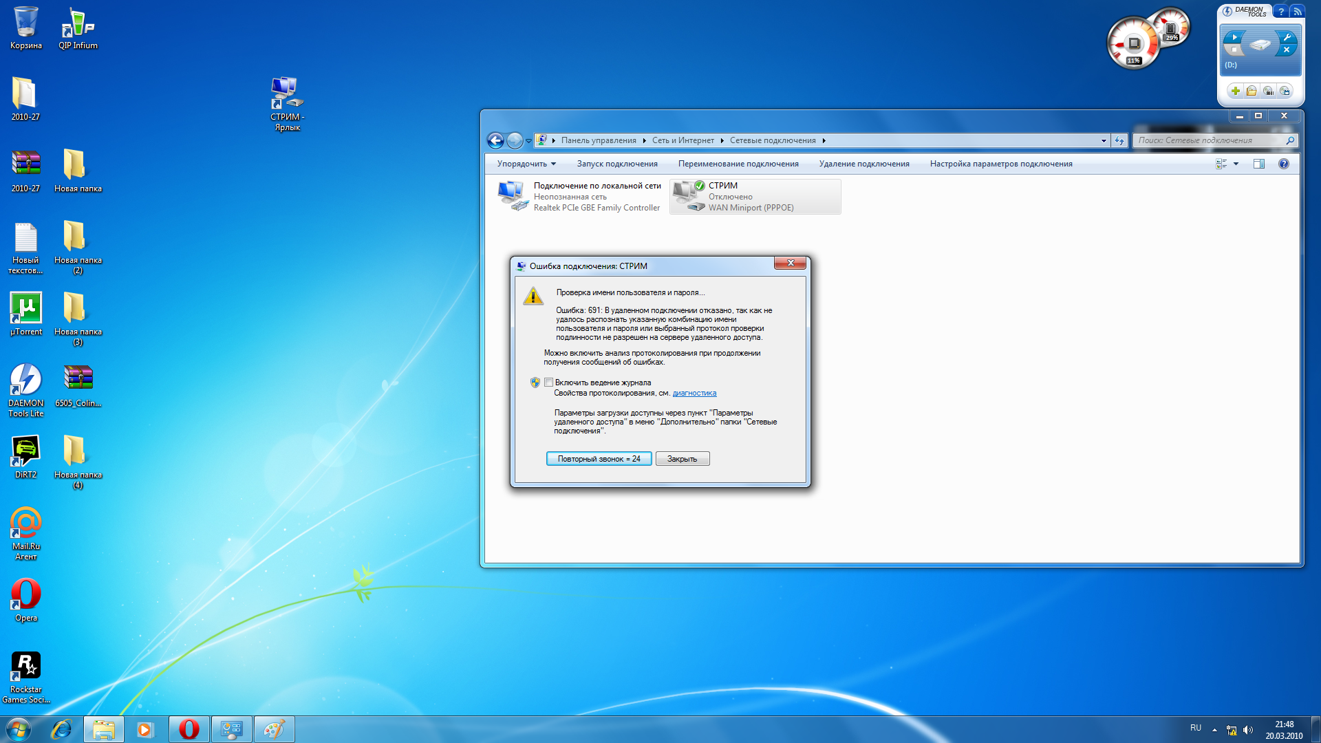Click the Повторный звонок redial button
The image size is (1321, 743).
tap(599, 459)
